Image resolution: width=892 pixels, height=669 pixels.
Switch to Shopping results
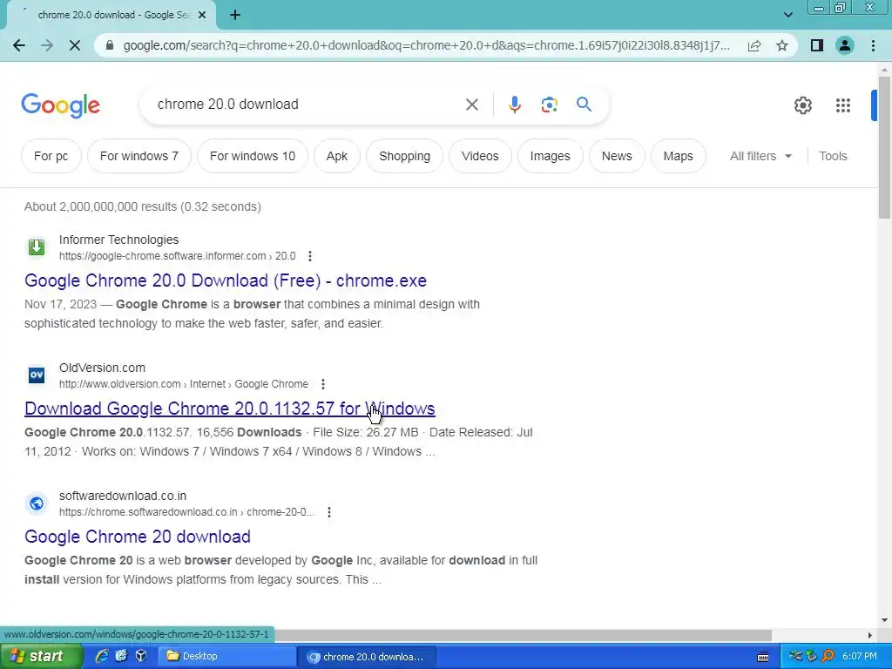point(404,156)
